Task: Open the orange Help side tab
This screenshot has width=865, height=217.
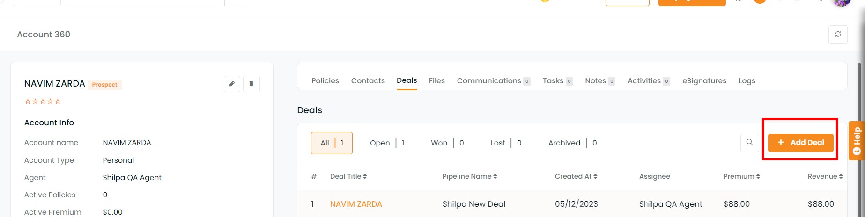Action: point(857,141)
